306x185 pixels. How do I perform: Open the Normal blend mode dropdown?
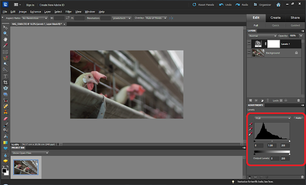pos(262,36)
